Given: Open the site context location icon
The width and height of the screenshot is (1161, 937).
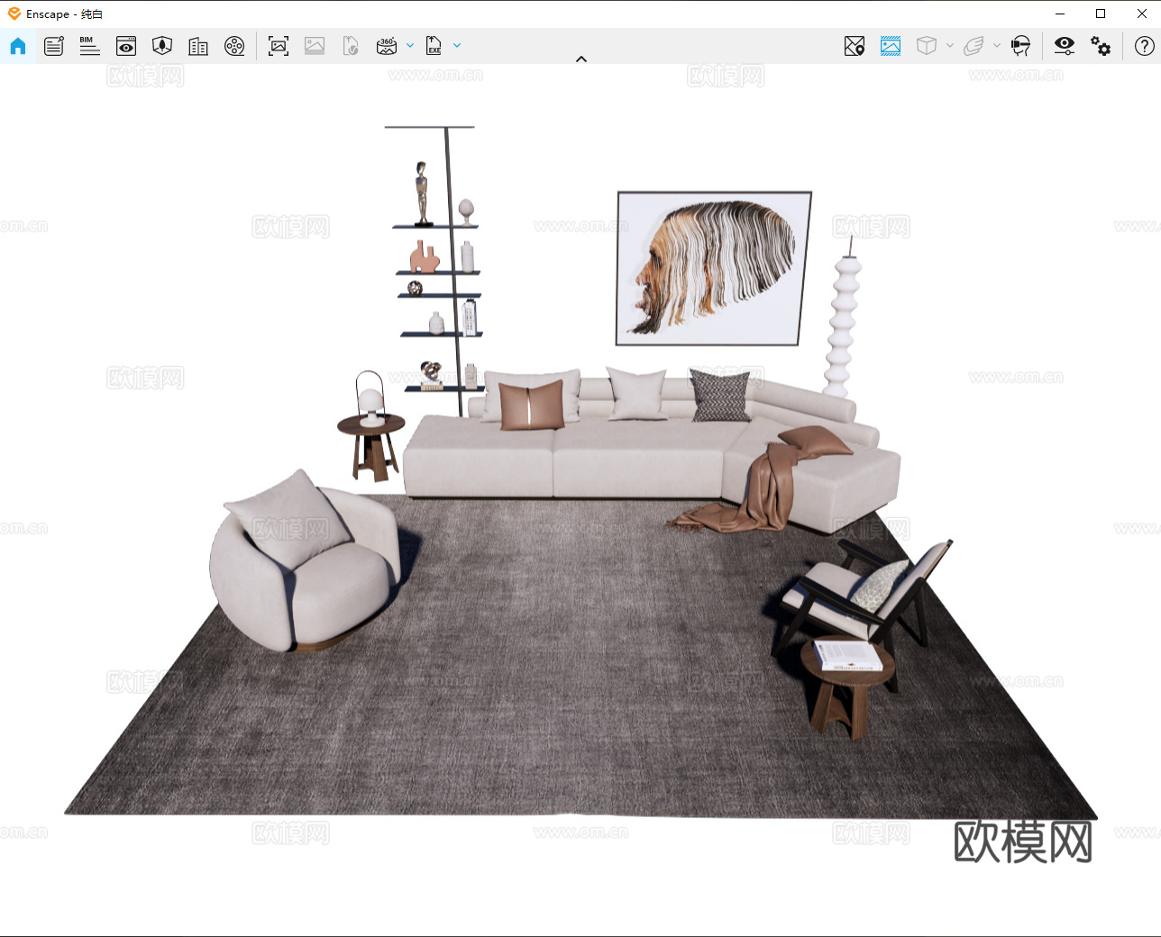Looking at the screenshot, I should [162, 46].
